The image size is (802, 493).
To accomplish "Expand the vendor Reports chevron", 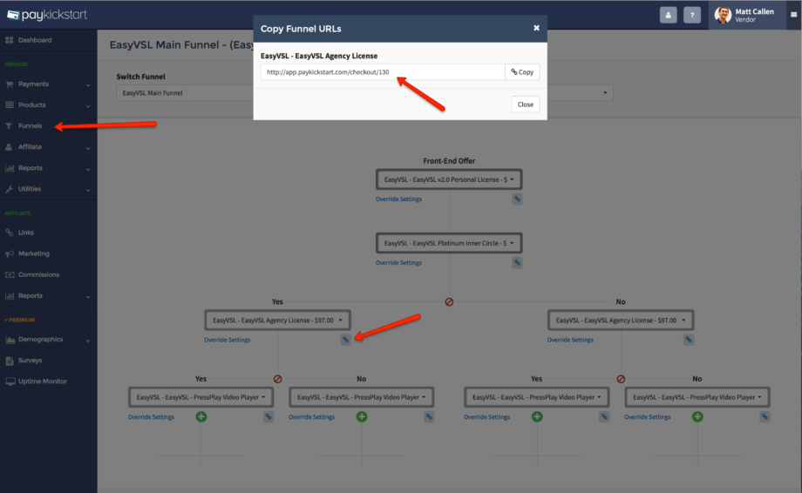I will tap(88, 169).
